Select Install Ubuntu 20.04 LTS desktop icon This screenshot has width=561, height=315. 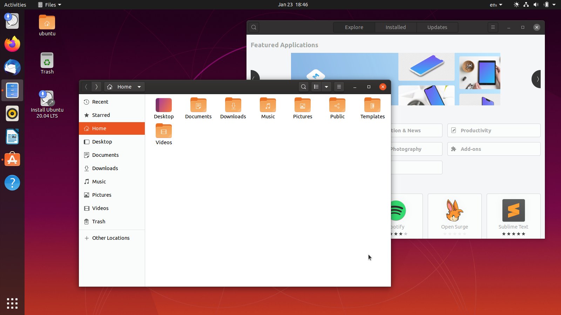pyautogui.click(x=47, y=104)
